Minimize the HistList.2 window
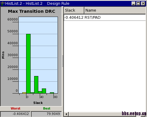147x117 pixels. point(133,4)
